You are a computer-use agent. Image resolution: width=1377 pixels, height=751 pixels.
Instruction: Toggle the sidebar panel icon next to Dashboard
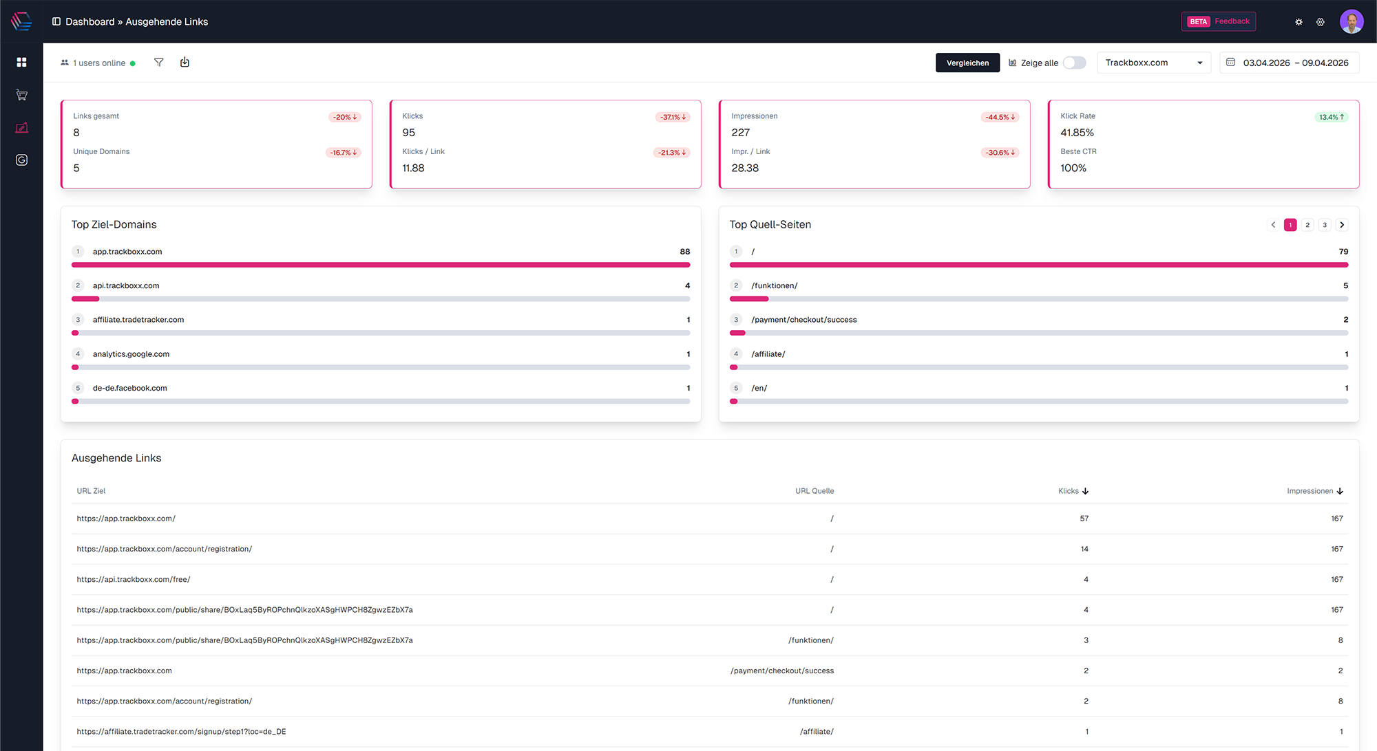[56, 22]
